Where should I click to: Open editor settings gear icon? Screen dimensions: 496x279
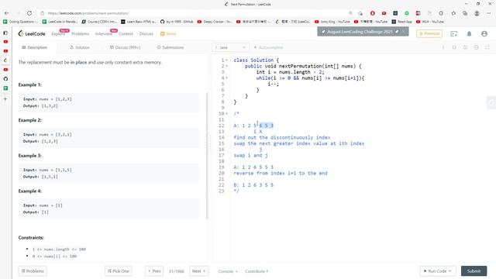point(477,47)
